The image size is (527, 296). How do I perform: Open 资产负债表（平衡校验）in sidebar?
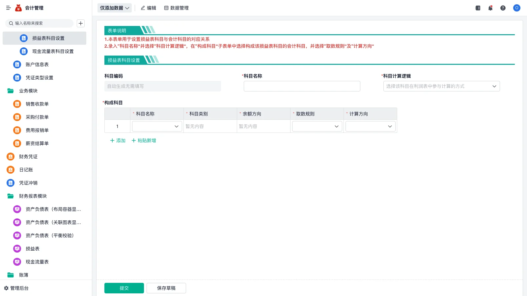coord(44,235)
